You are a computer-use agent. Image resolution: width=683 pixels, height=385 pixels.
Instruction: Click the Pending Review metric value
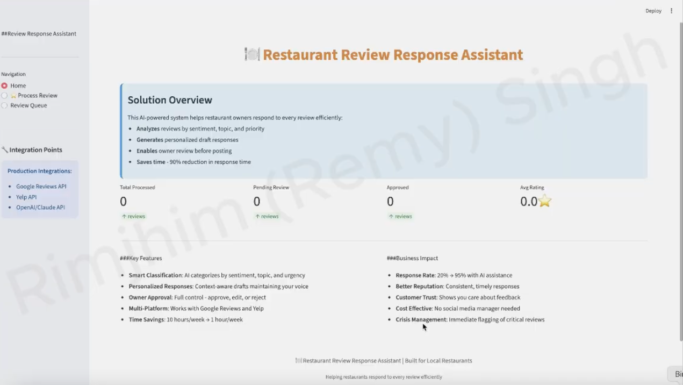pyautogui.click(x=257, y=202)
